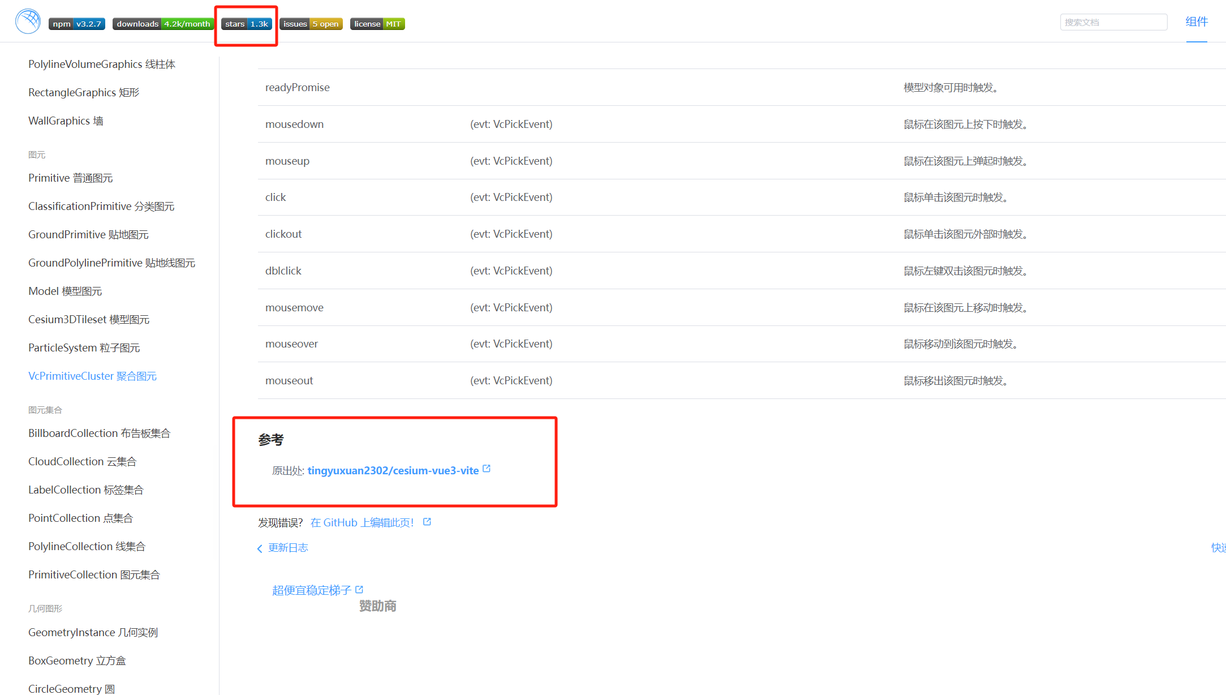The width and height of the screenshot is (1226, 695).
Task: Switch to the 组件 tab
Action: point(1196,22)
